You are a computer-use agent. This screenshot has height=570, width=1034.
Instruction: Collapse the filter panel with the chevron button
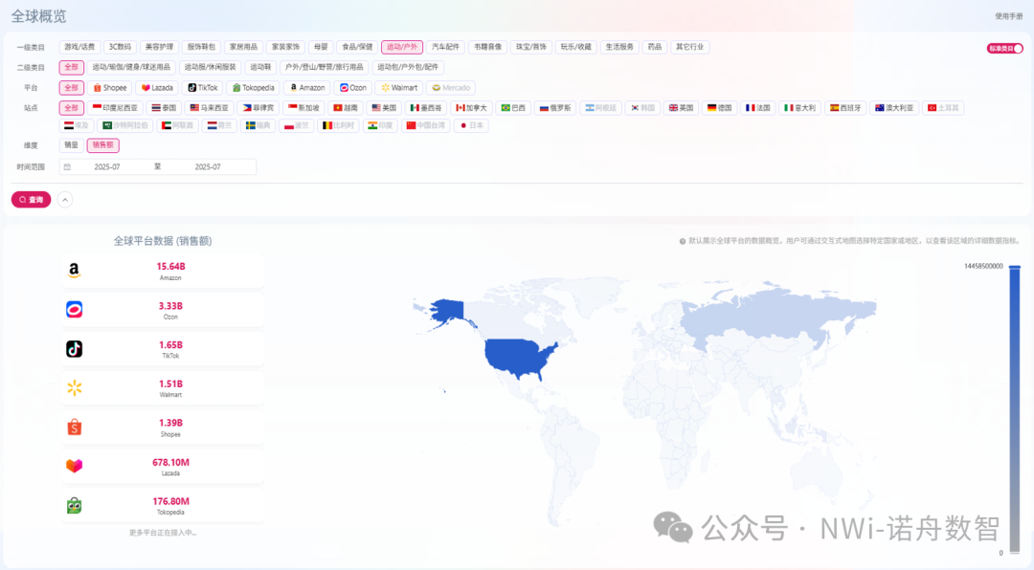pos(65,200)
